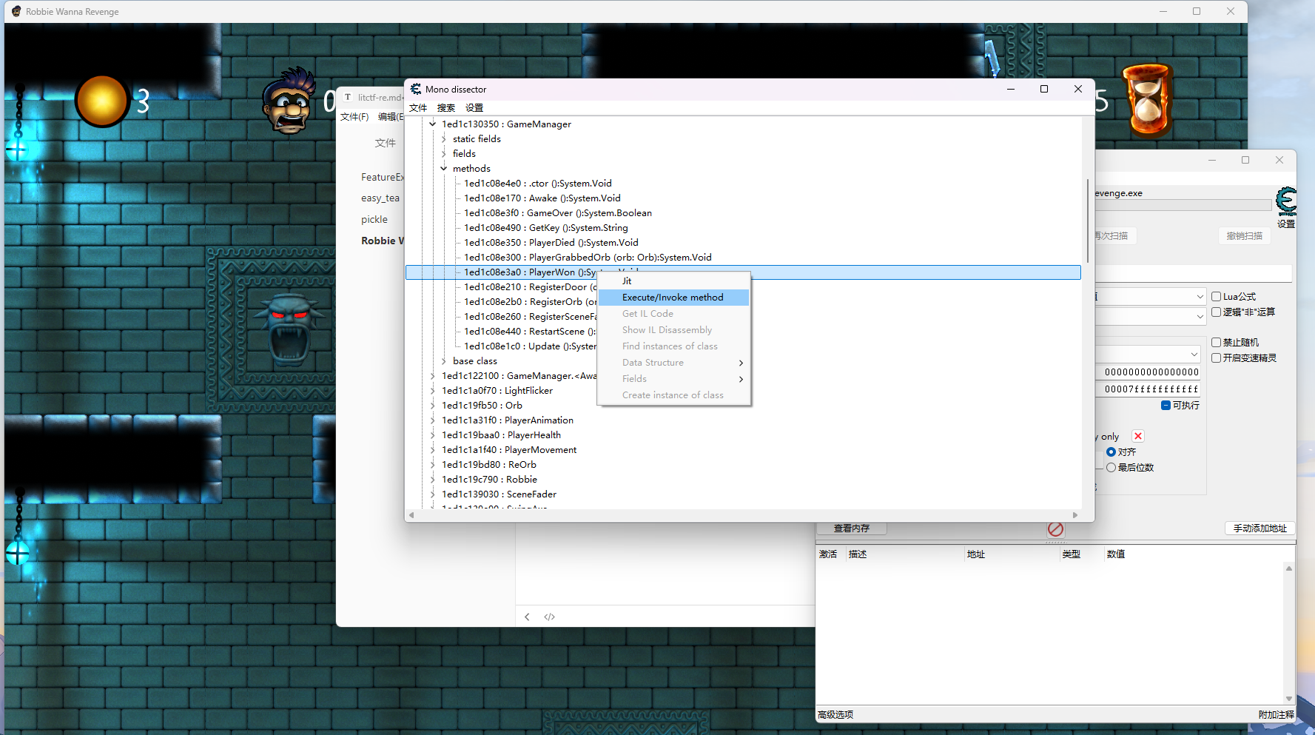Click the golden orb counter icon
1315x735 pixels.
[101, 101]
